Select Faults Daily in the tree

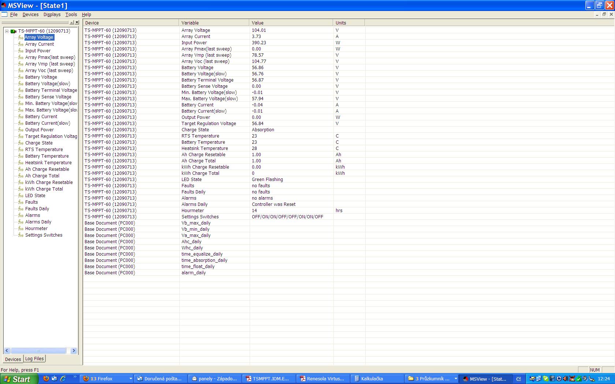pyautogui.click(x=37, y=209)
